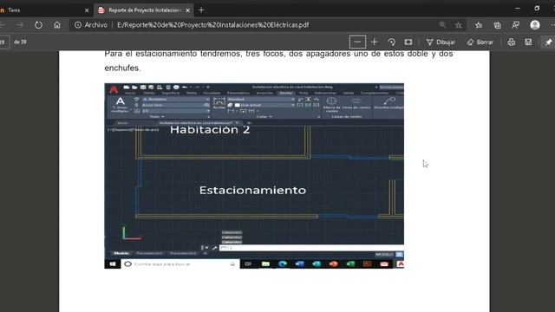Click the 'Estacionamiento' label in the drawing
This screenshot has width=555, height=312.
tap(252, 190)
